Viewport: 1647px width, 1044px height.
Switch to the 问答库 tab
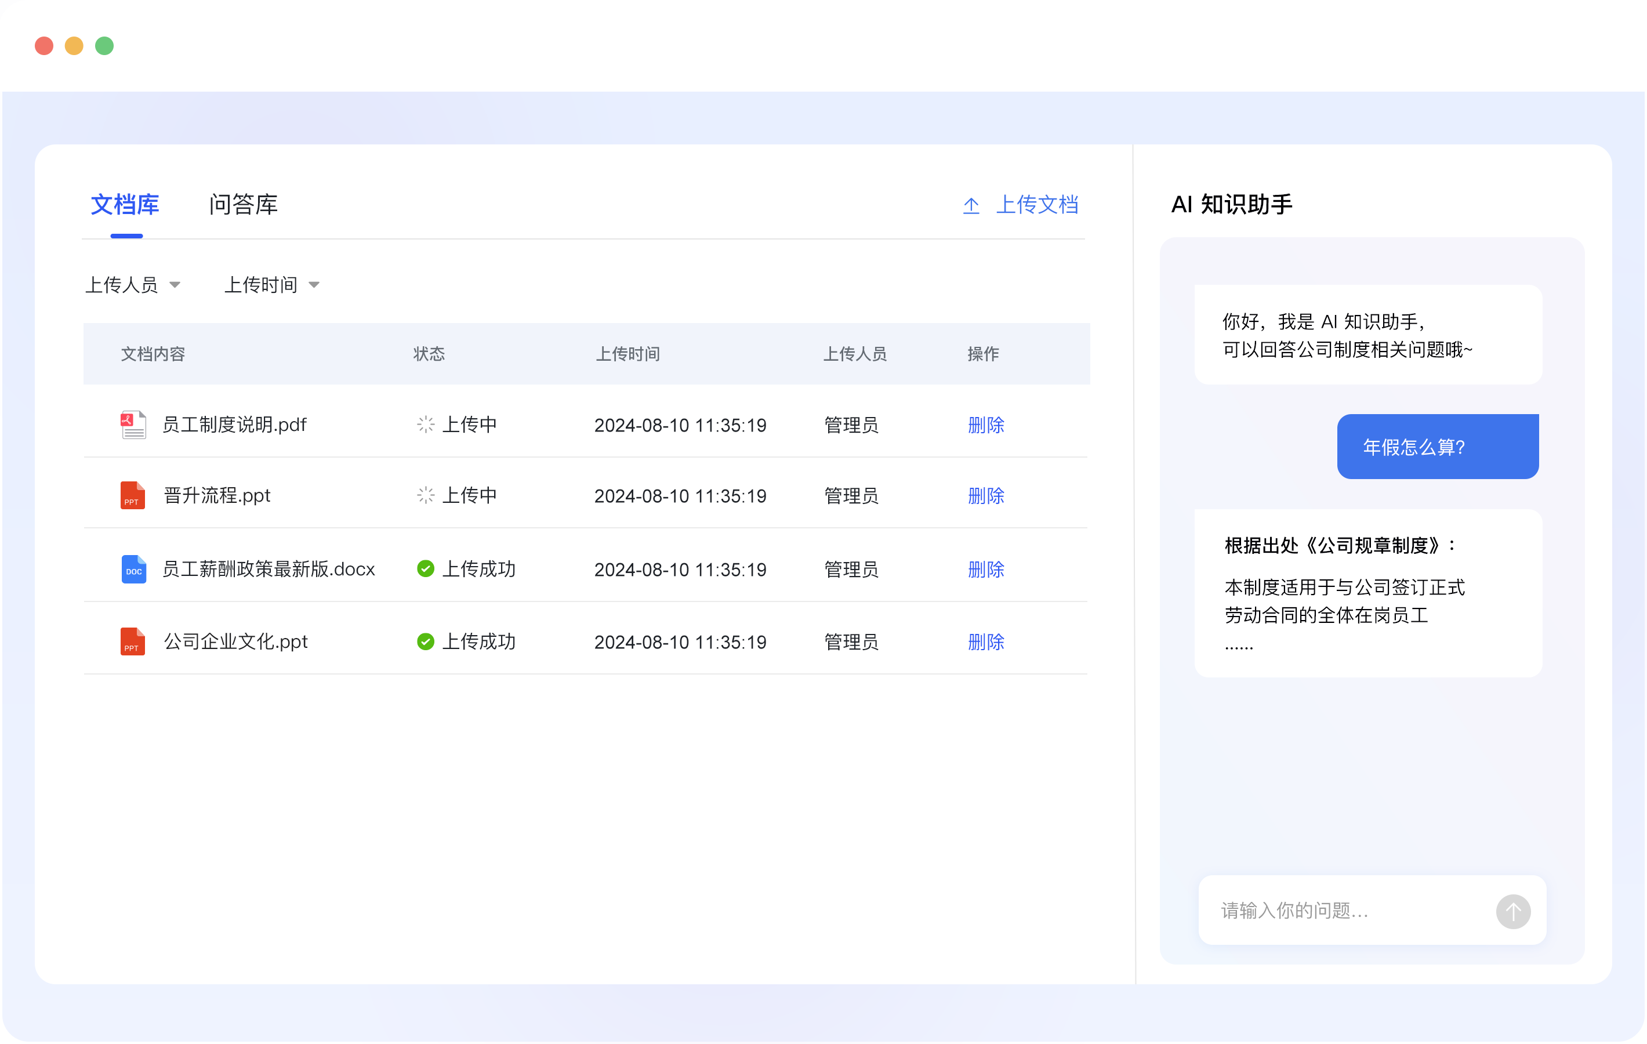[243, 205]
